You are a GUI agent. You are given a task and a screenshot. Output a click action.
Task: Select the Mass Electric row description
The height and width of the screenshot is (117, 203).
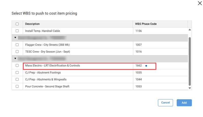53,66
